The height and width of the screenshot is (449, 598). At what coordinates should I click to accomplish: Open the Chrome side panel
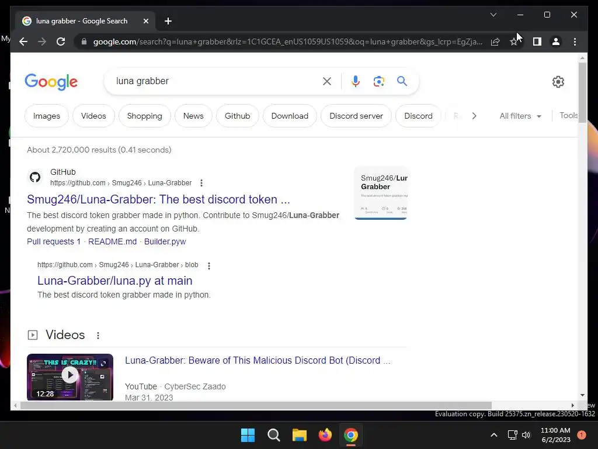[537, 42]
